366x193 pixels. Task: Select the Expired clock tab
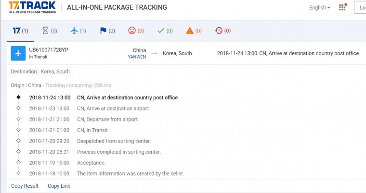click(x=223, y=31)
